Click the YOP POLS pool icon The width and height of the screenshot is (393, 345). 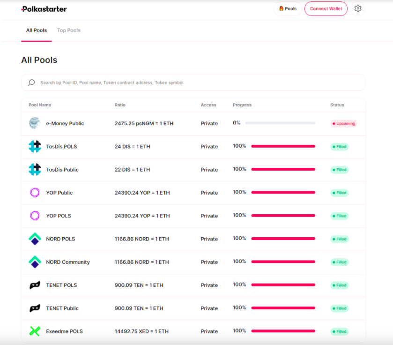[x=35, y=216]
